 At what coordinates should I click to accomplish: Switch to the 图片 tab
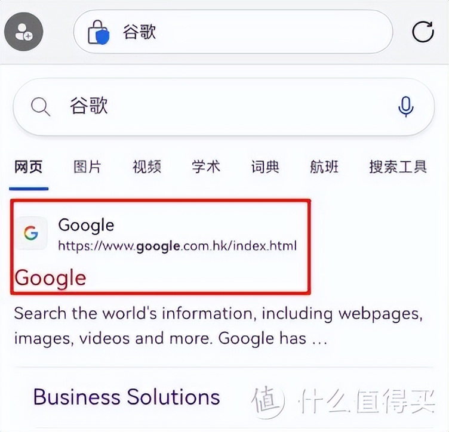pos(87,167)
